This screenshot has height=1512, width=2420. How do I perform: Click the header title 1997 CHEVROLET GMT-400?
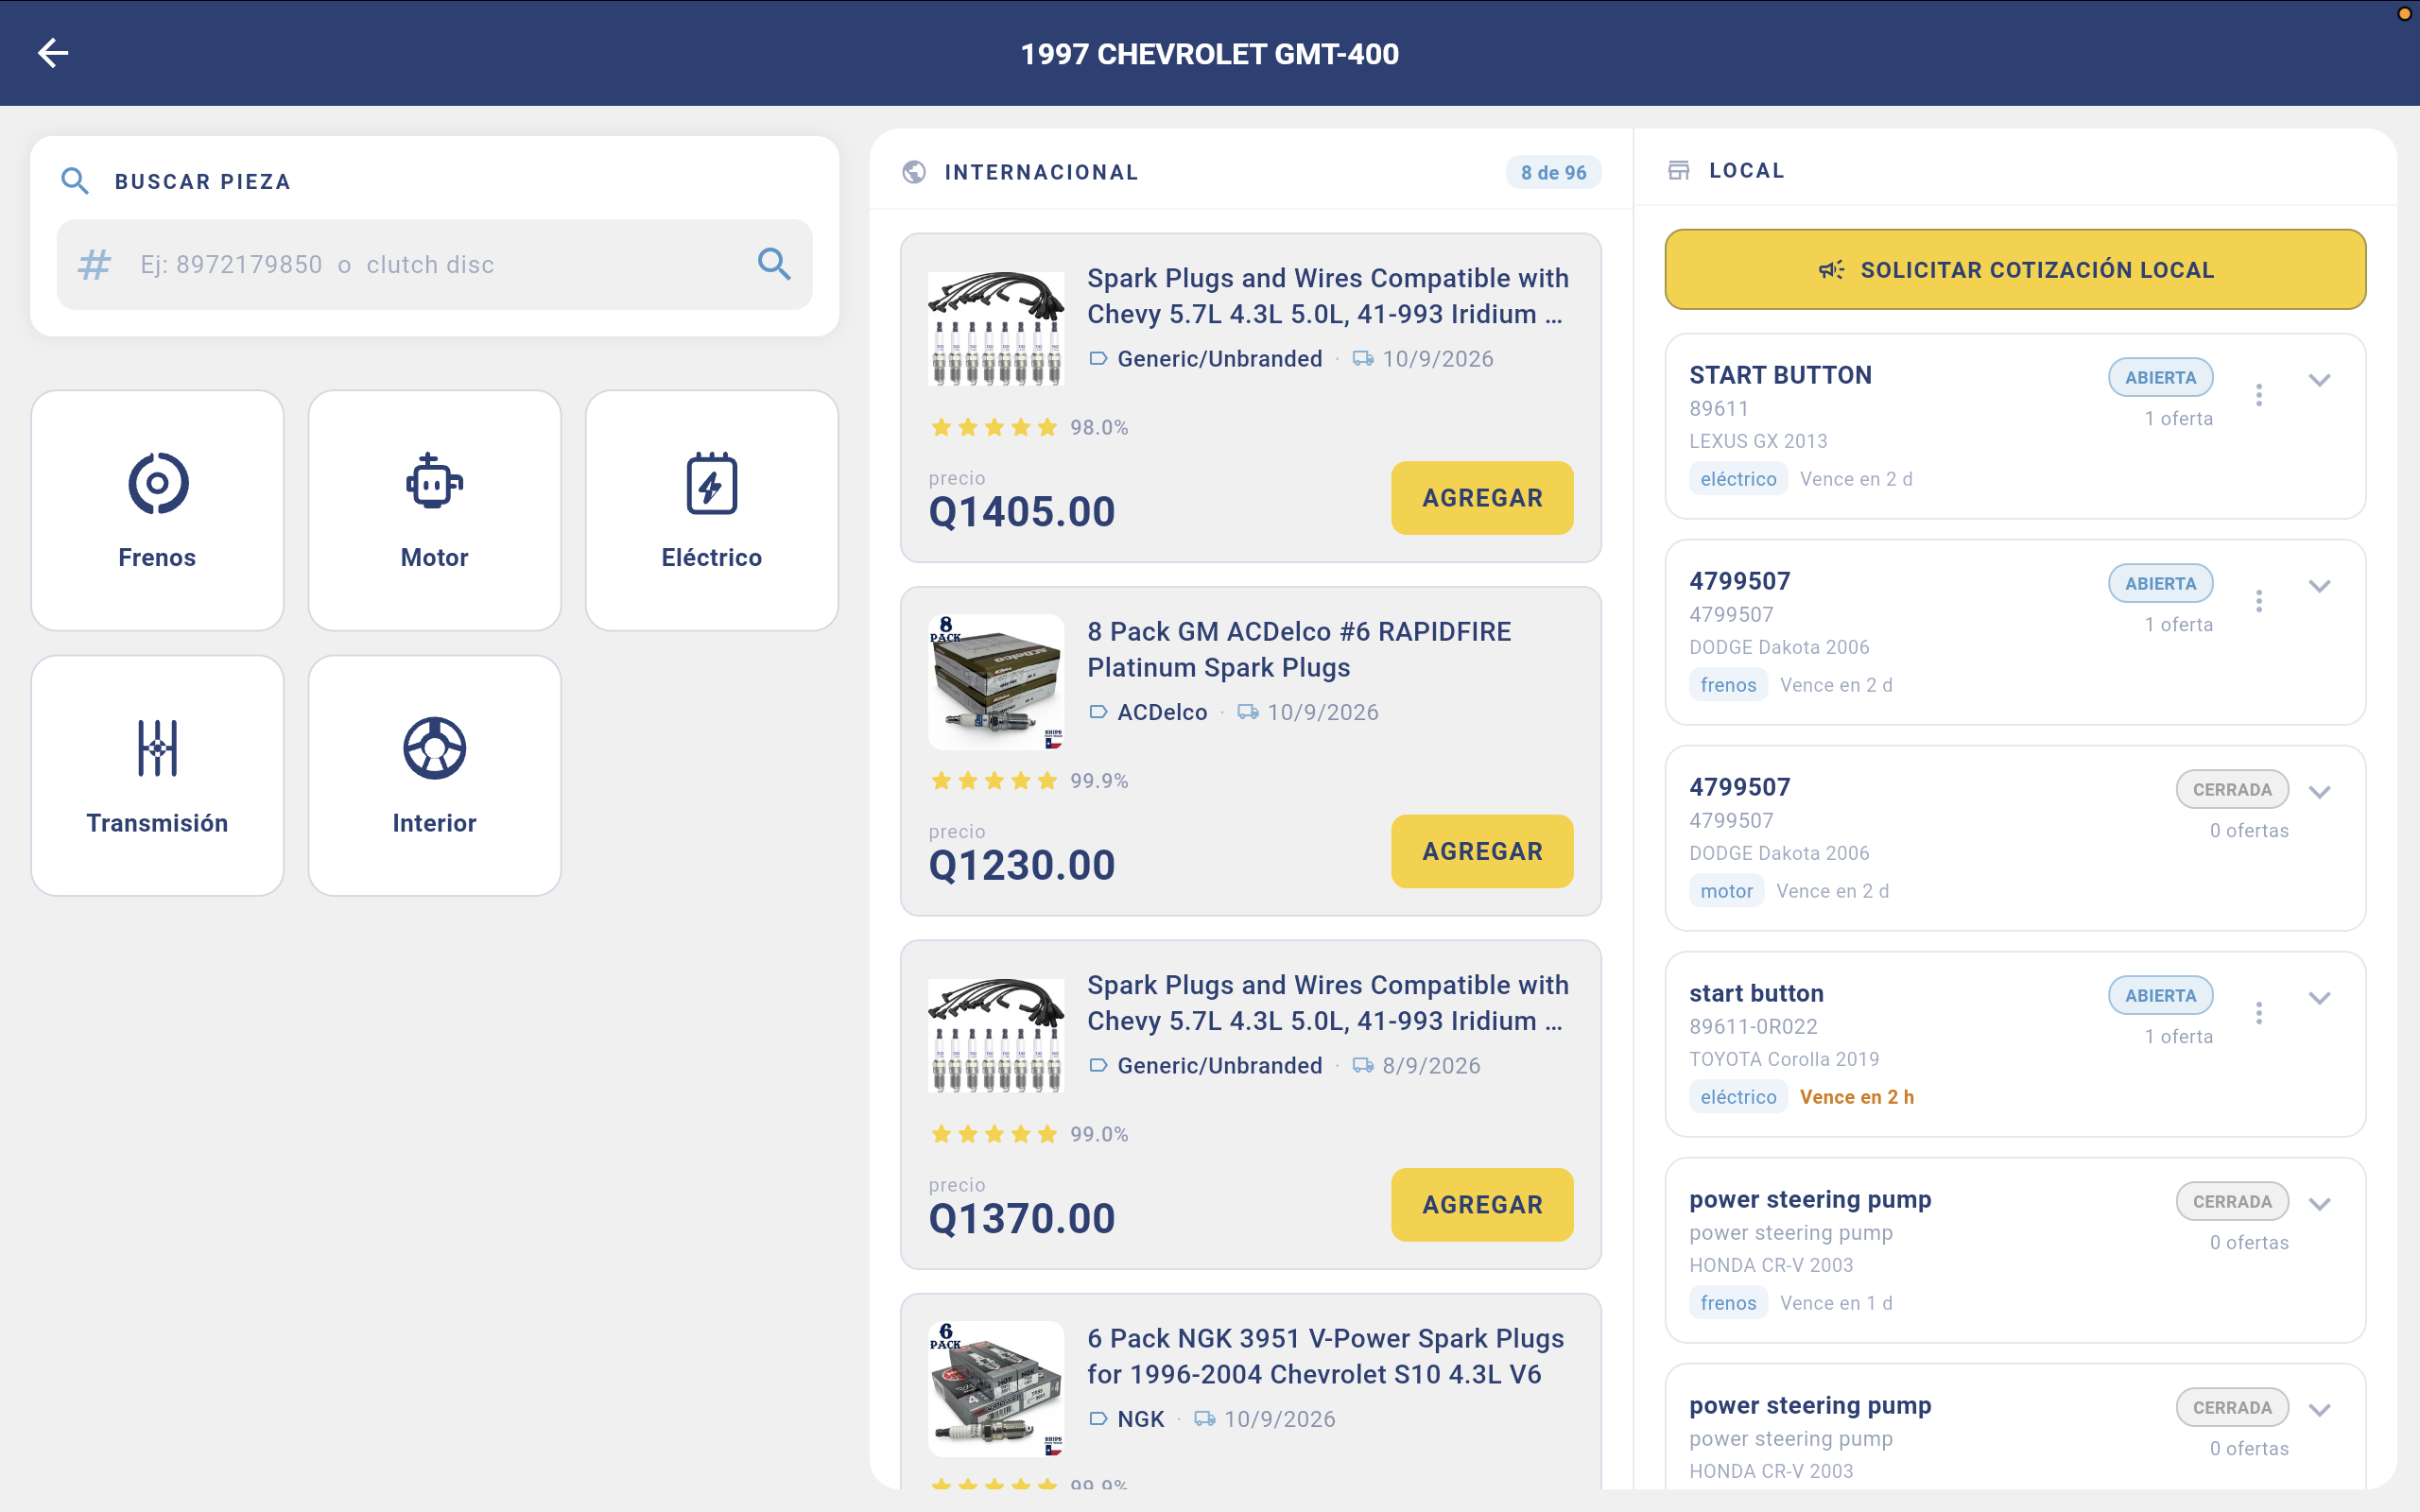click(1210, 54)
